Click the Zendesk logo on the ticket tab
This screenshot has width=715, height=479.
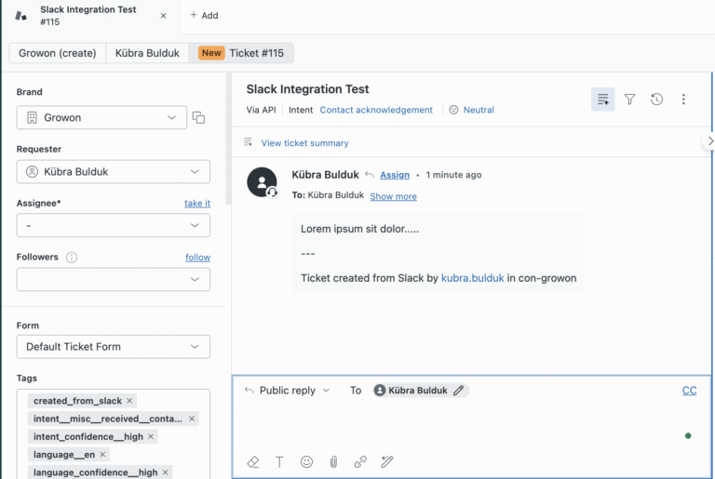coord(21,16)
